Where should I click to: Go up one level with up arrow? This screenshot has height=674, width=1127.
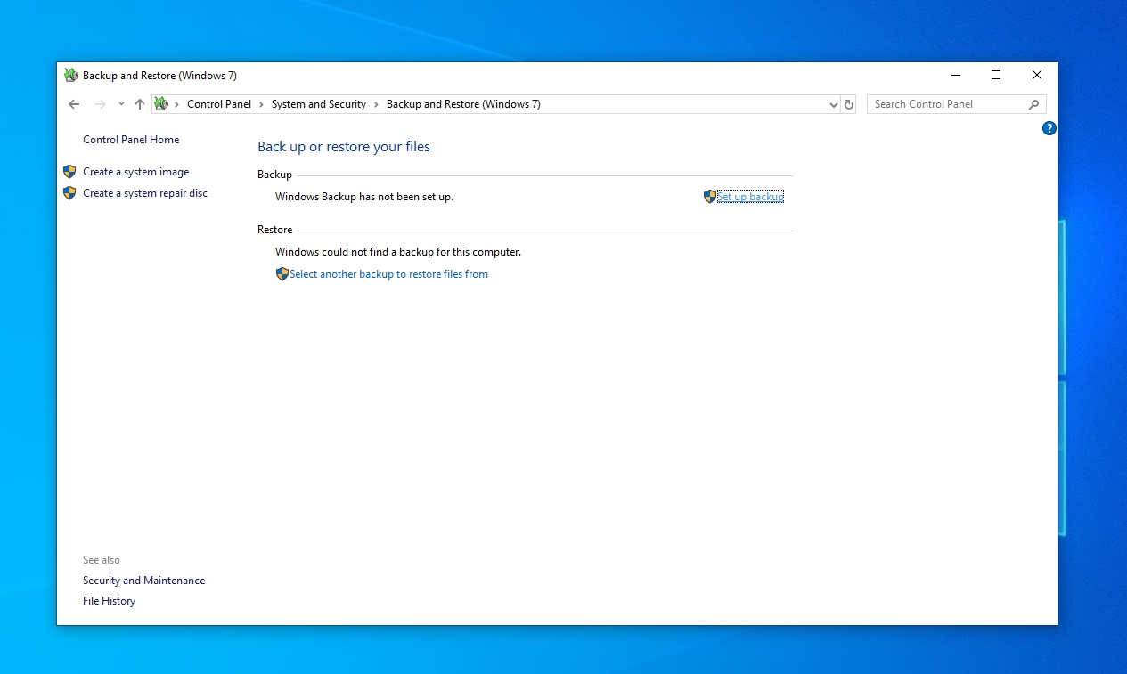point(139,104)
